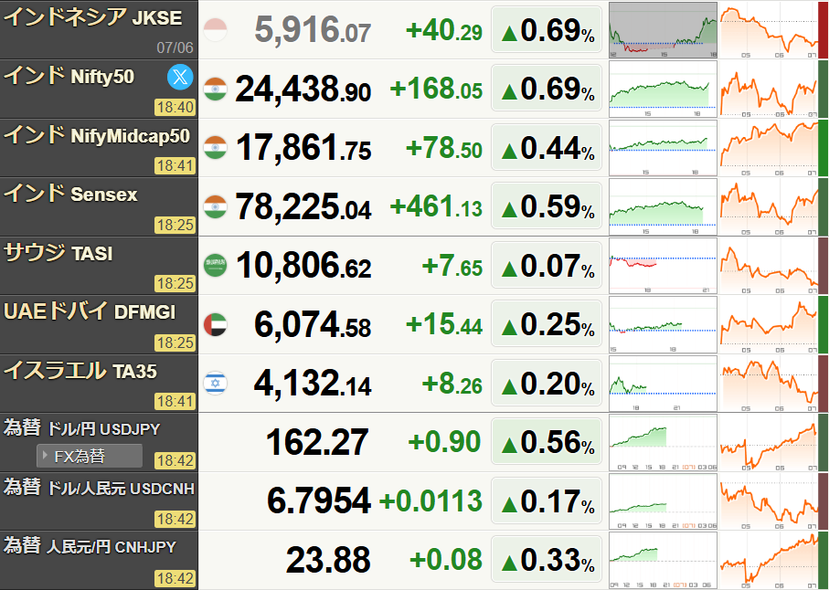The height and width of the screenshot is (590, 829).
Task: Open the ドル/人民元 USDCNH link
Action: point(121,488)
